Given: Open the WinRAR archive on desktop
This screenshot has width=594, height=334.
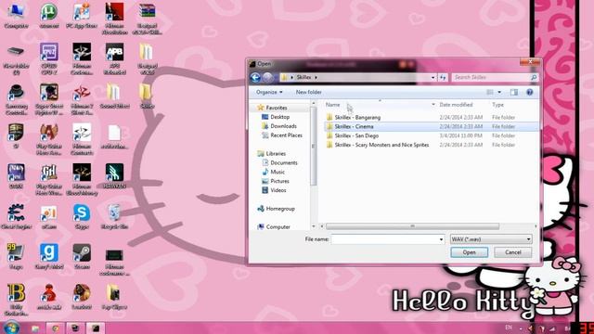Looking at the screenshot, I should 147,19.
